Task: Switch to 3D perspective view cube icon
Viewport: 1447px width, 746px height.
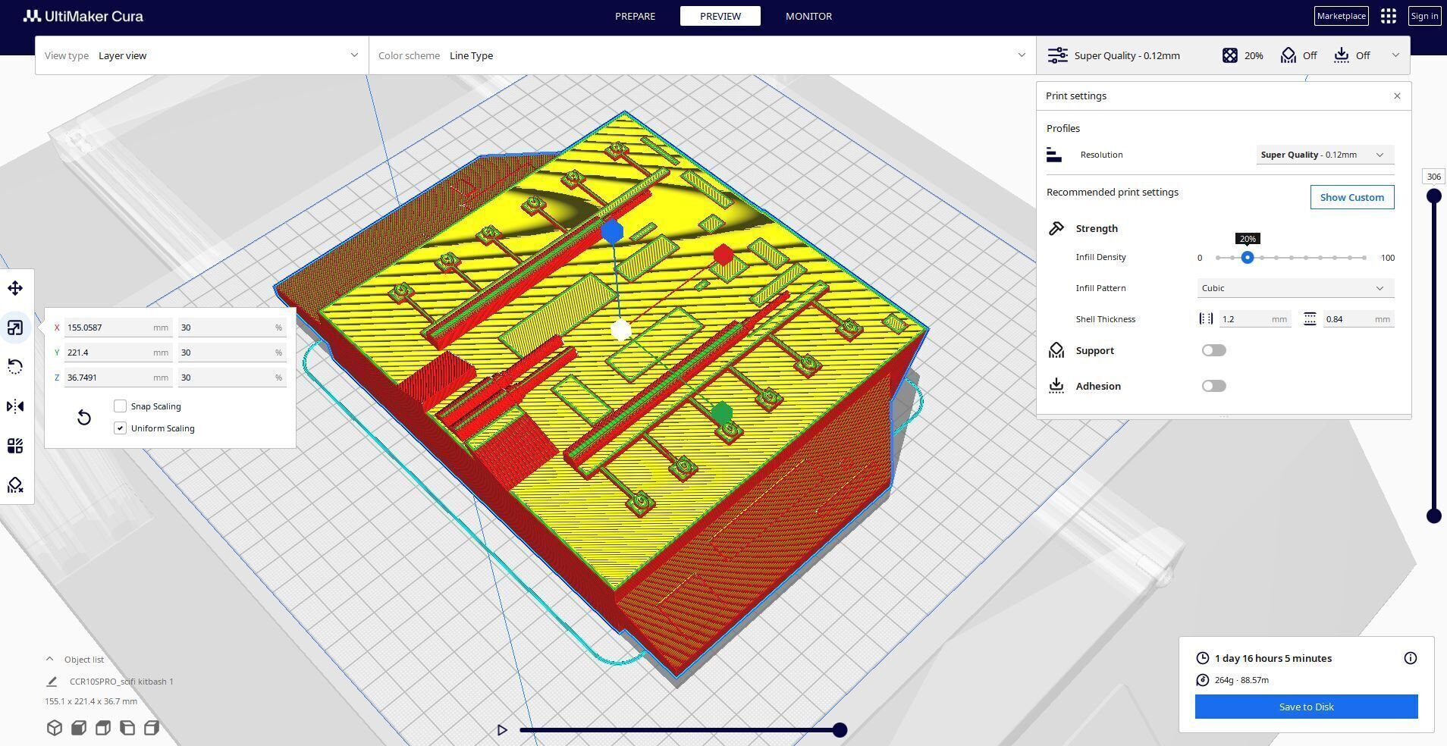Action: (x=54, y=728)
